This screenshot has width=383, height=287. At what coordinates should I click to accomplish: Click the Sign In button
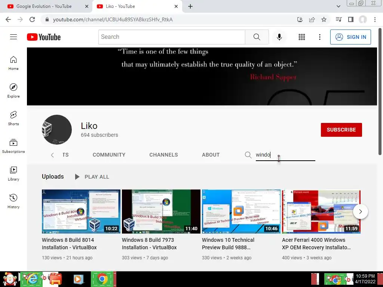(x=350, y=37)
